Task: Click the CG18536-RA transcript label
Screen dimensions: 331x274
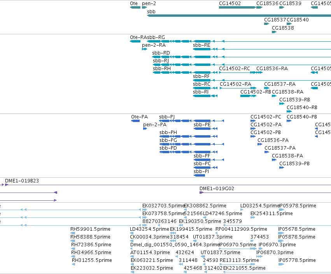Action: [x=272, y=69]
